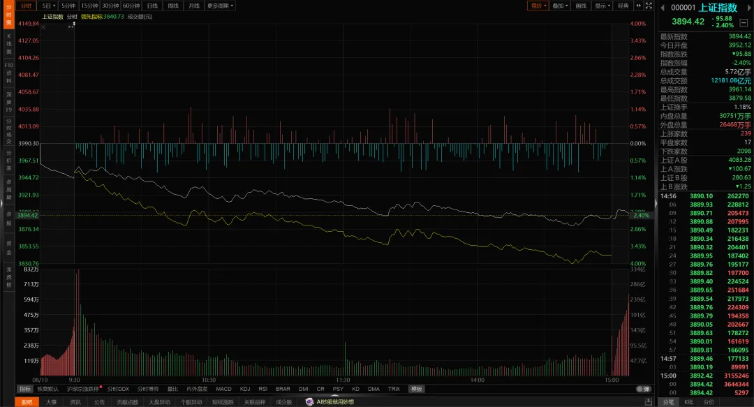Click the horizontal resize arrow icon near 9:30
The image size is (754, 407).
click(x=71, y=26)
